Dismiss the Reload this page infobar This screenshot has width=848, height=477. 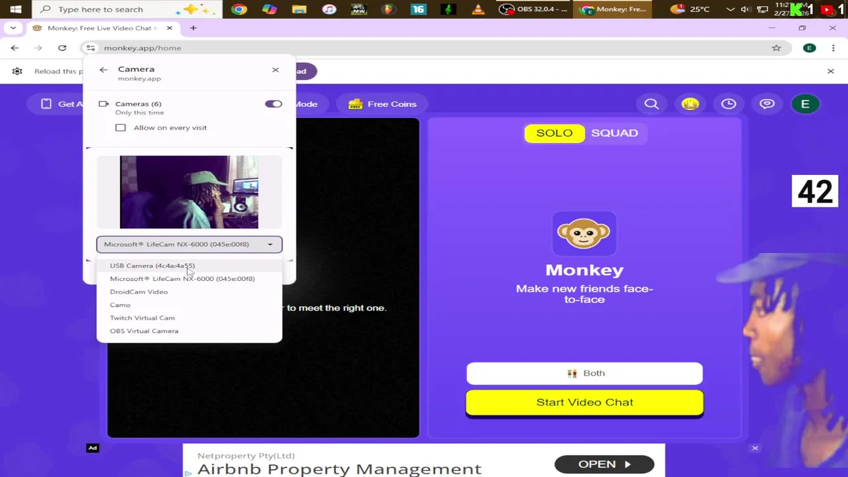point(831,71)
